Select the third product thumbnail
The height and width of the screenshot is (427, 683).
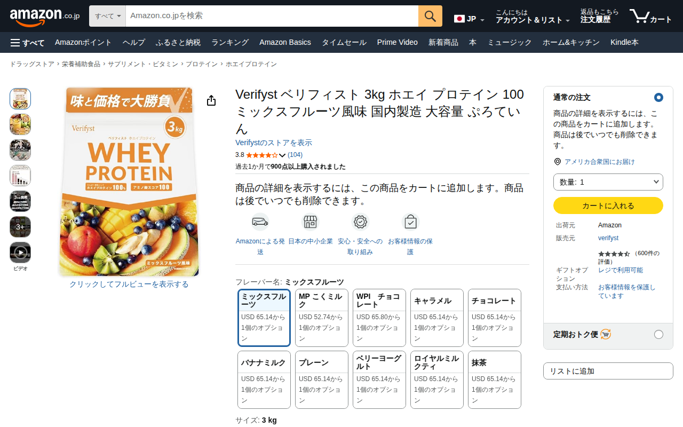click(x=20, y=150)
